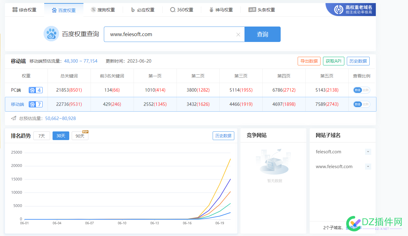The image size is (408, 236).
Task: Switch to 搜狗权重 tab
Action: [x=103, y=10]
